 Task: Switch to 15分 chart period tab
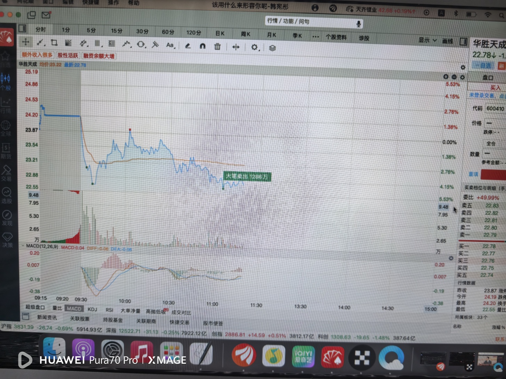pyautogui.click(x=117, y=31)
